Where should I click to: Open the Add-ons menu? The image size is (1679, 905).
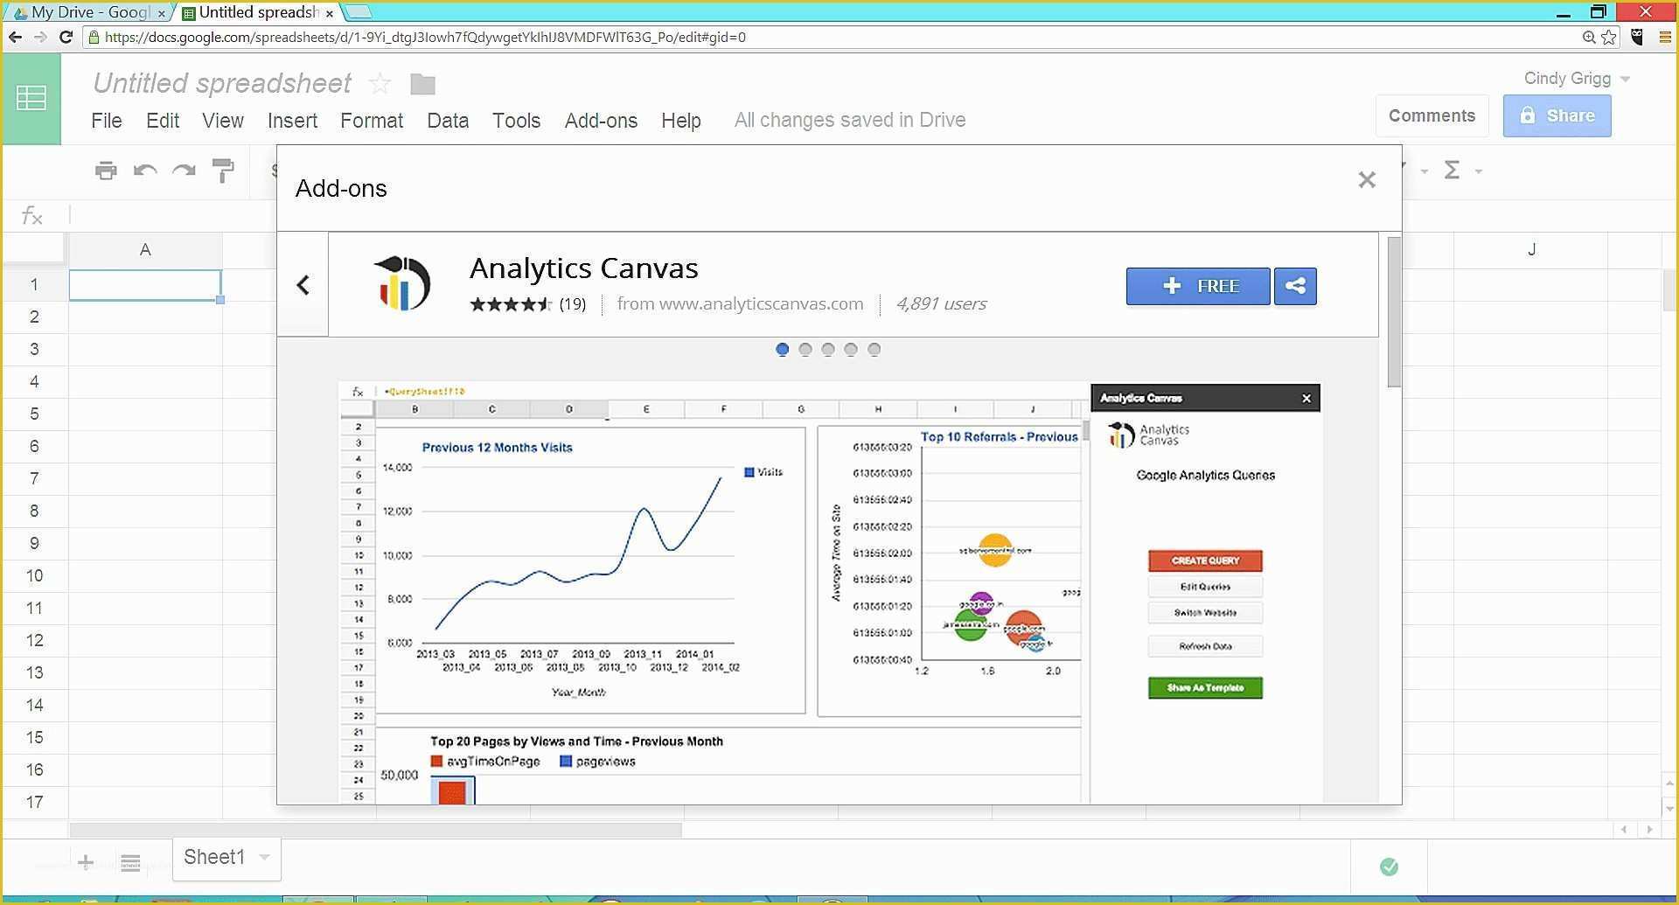[601, 121]
